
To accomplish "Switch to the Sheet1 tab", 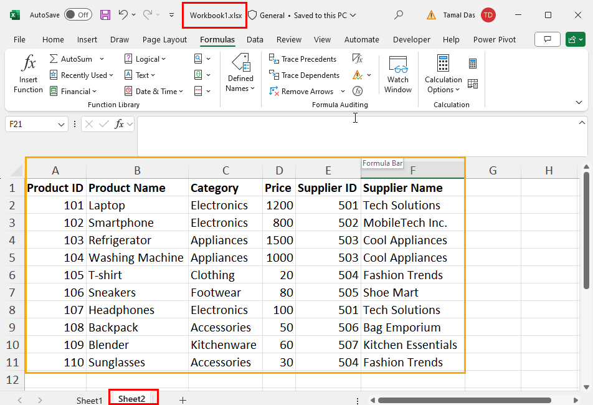I will tap(89, 400).
